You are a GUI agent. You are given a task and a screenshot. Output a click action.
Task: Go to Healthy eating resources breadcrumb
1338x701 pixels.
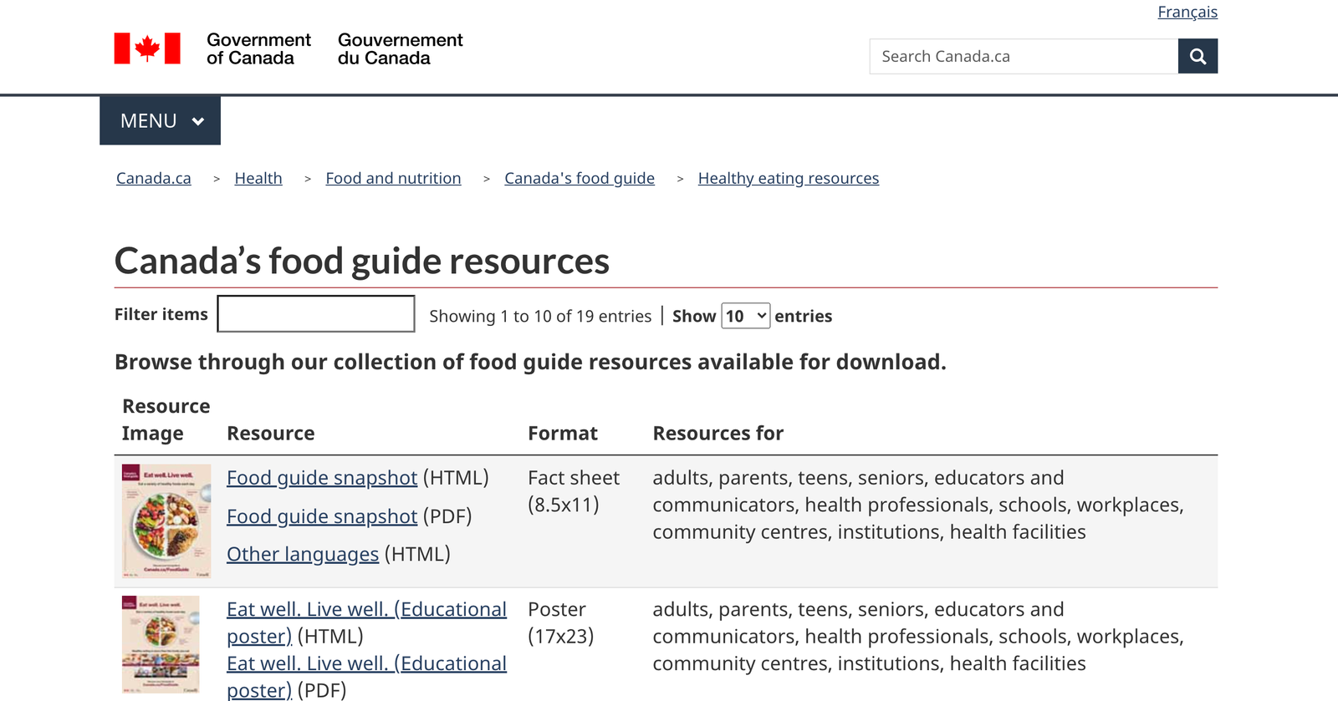point(788,178)
